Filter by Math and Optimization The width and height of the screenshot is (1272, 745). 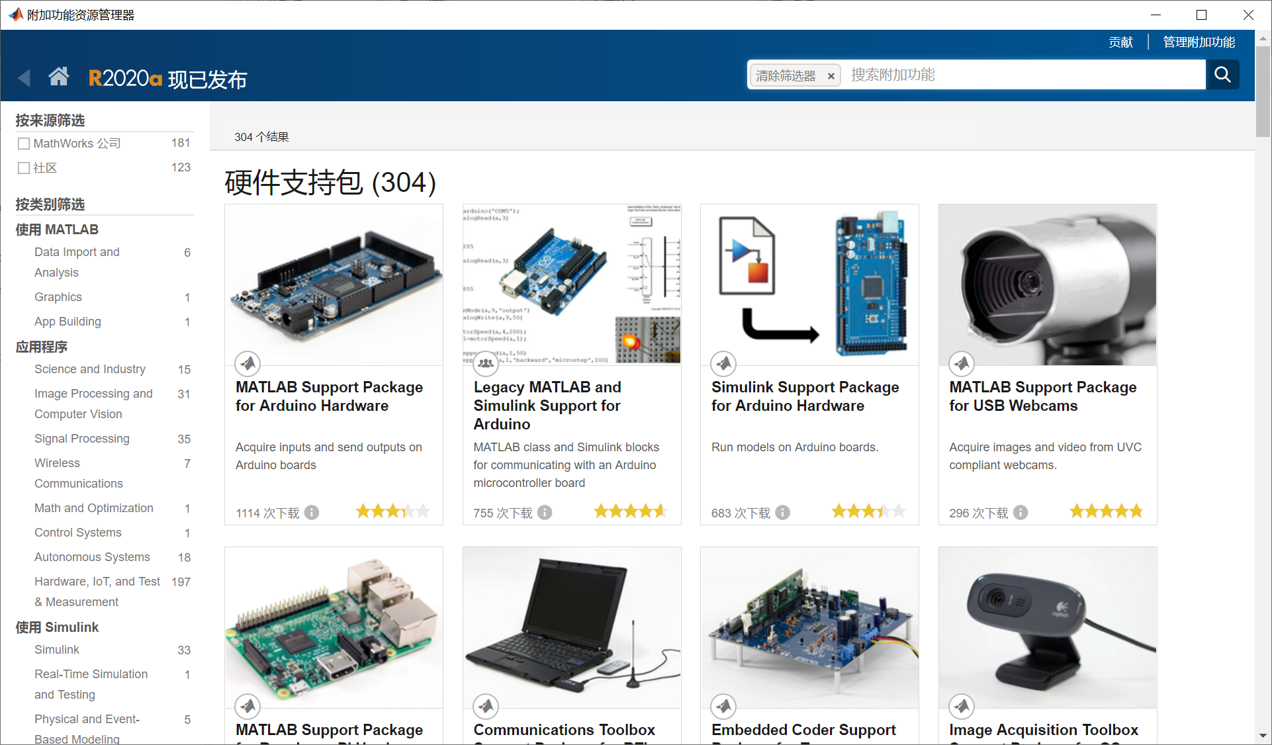point(94,508)
